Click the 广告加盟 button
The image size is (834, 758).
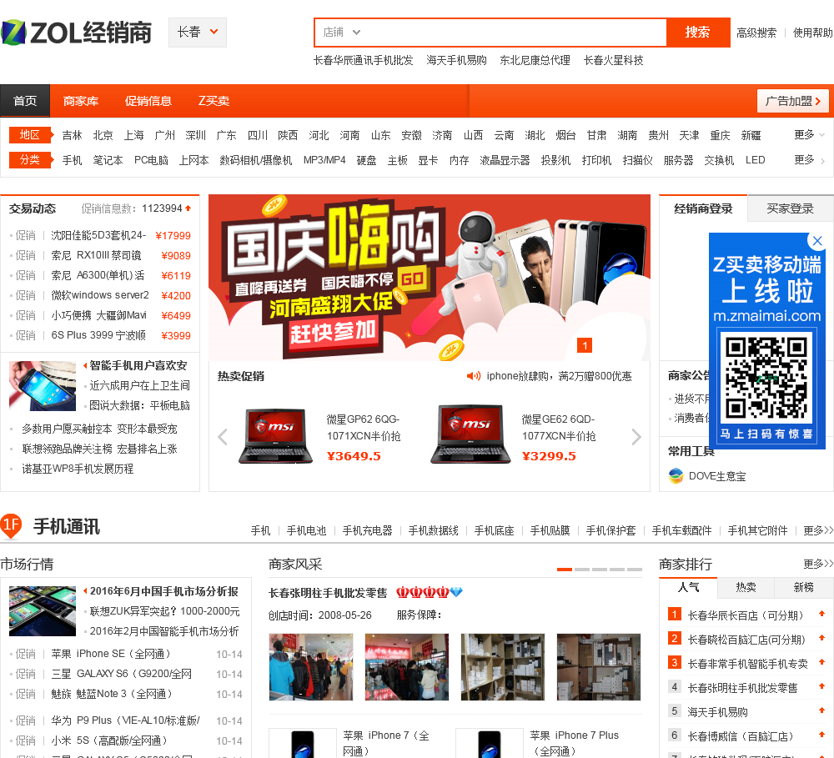click(x=792, y=101)
